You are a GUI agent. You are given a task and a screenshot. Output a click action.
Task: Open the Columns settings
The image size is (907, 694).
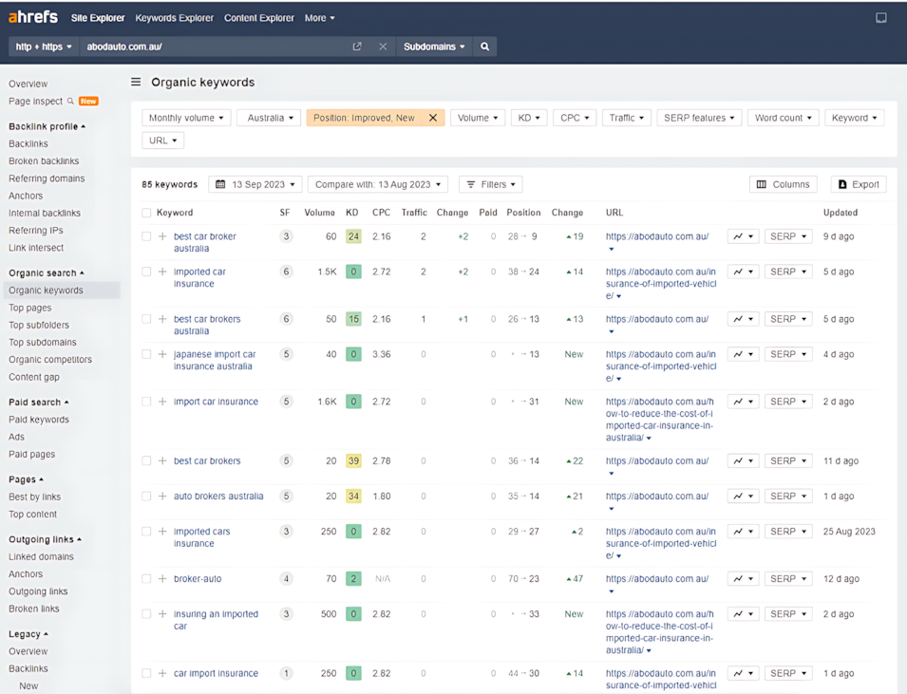(783, 184)
